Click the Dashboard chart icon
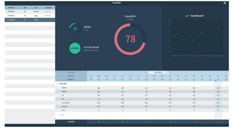 tap(188, 16)
